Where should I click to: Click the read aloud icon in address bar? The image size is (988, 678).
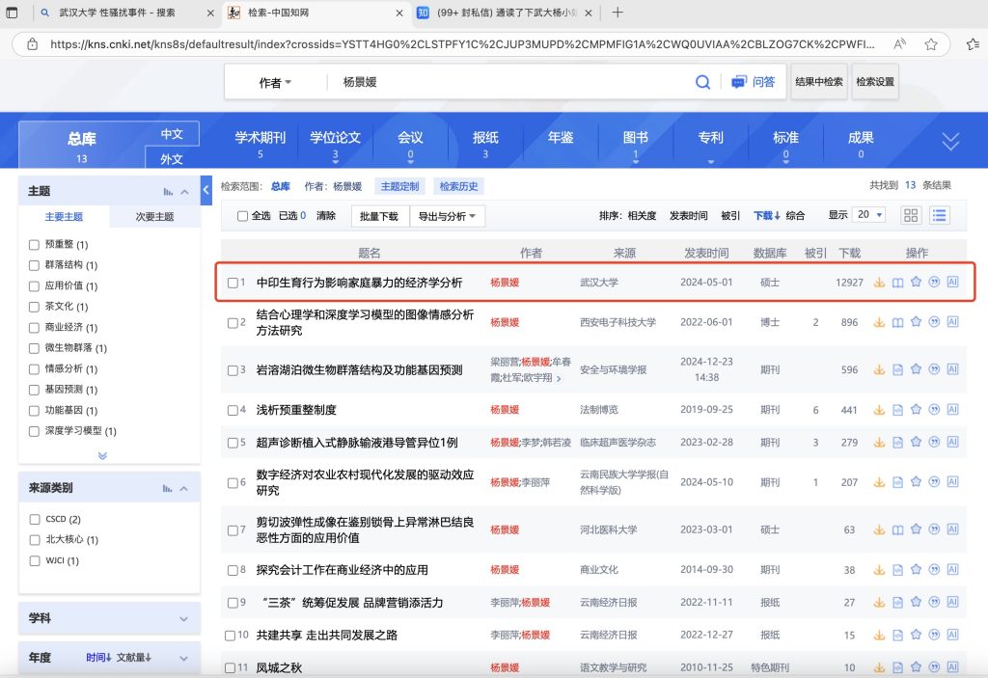click(x=899, y=44)
